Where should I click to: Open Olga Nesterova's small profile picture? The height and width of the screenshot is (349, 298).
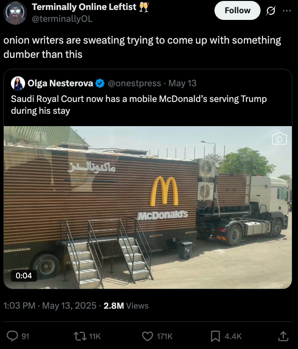point(19,83)
